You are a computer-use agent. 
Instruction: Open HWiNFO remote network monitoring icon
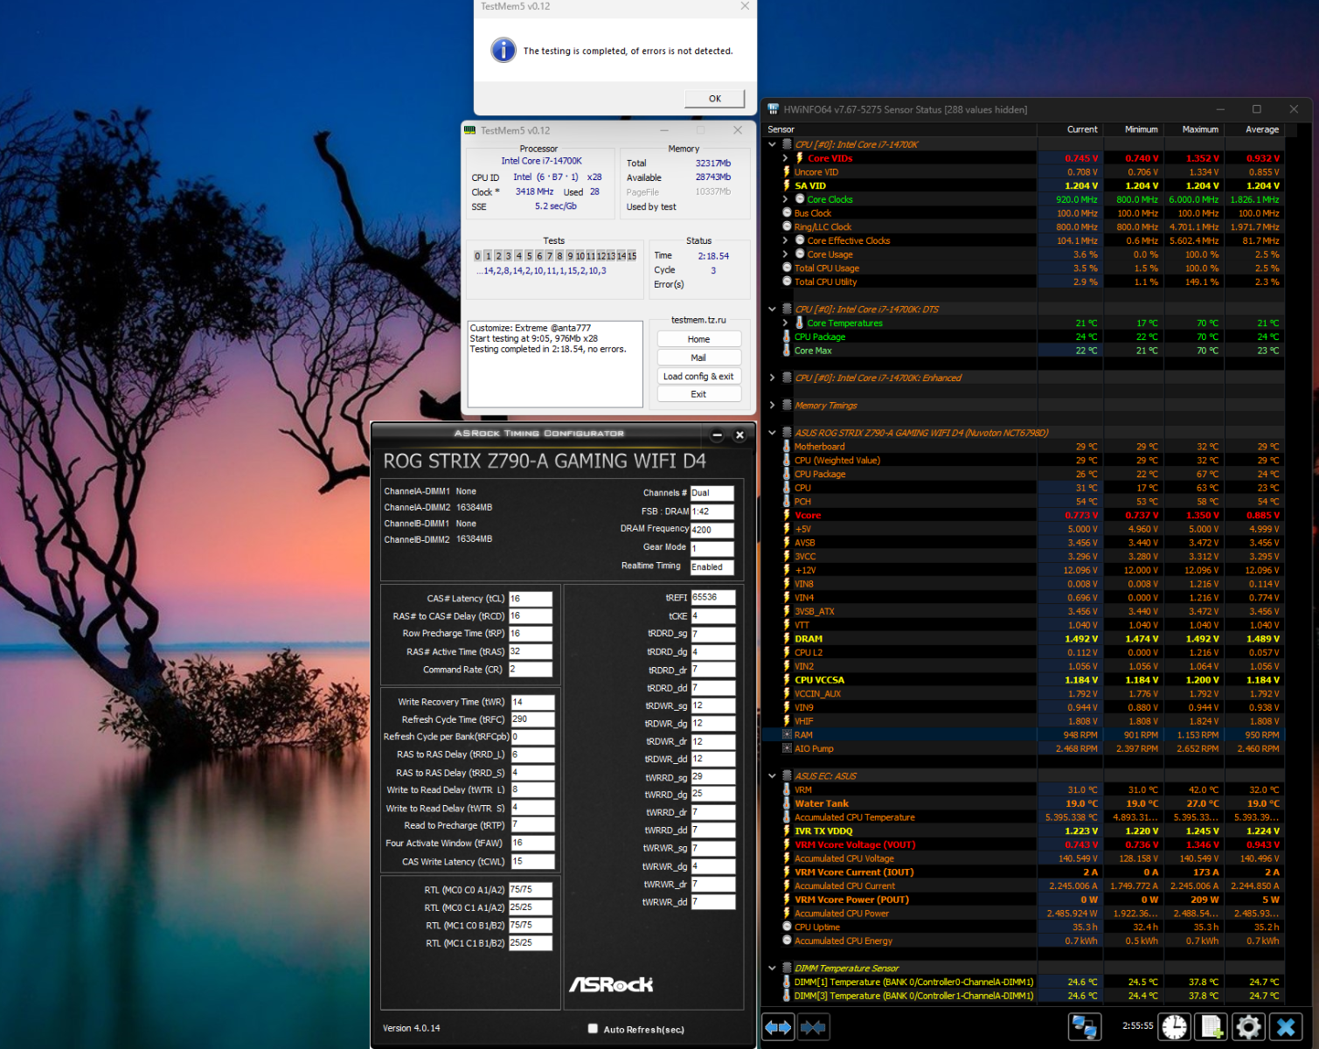pos(1085,1027)
